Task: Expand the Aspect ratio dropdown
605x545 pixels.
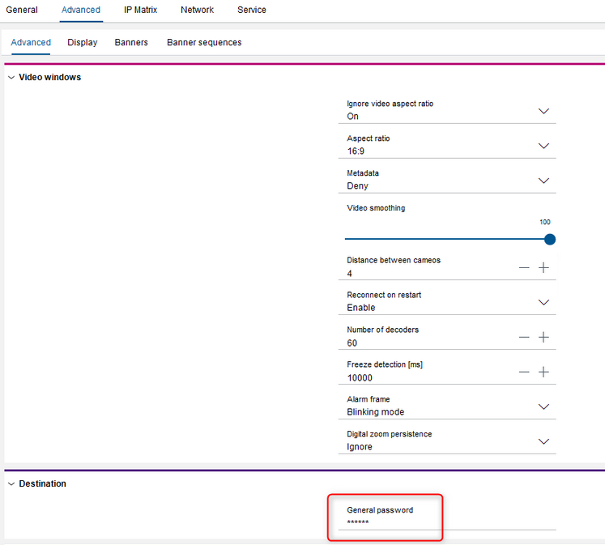Action: (x=543, y=146)
